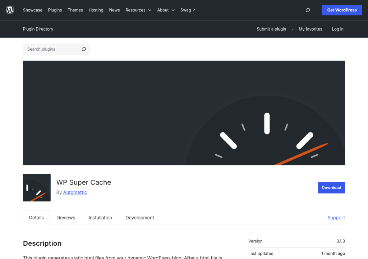368x259 pixels.
Task: Download the WP Super Cache plugin
Action: (331, 187)
